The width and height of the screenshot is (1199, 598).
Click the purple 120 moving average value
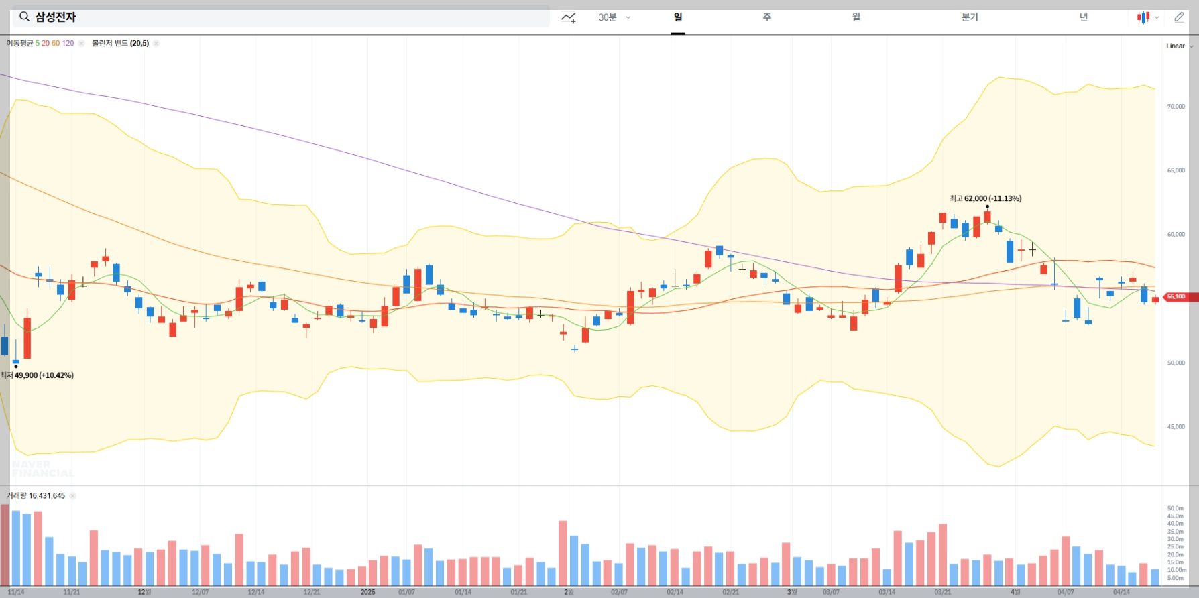(x=68, y=43)
